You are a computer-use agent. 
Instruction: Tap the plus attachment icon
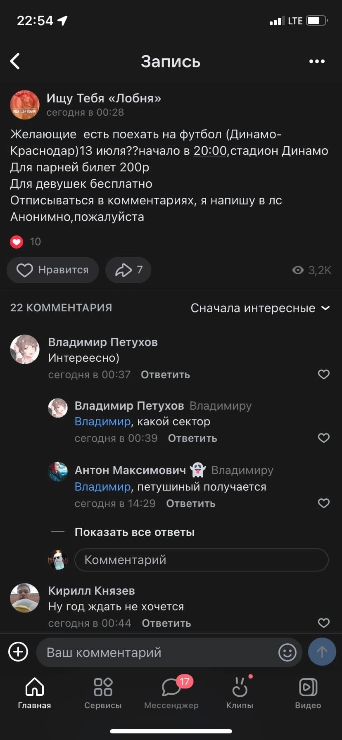18,652
